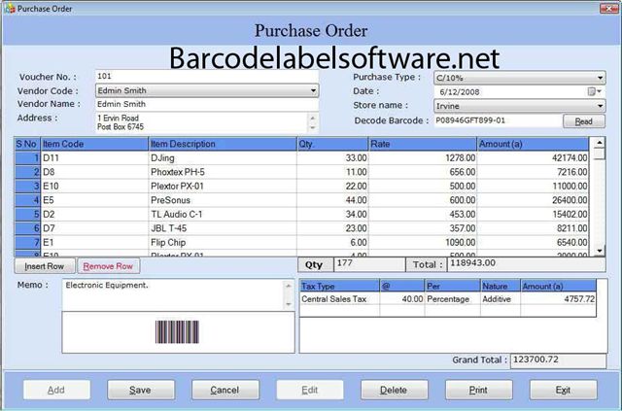Click the Nature column header in tax table

pyautogui.click(x=501, y=286)
